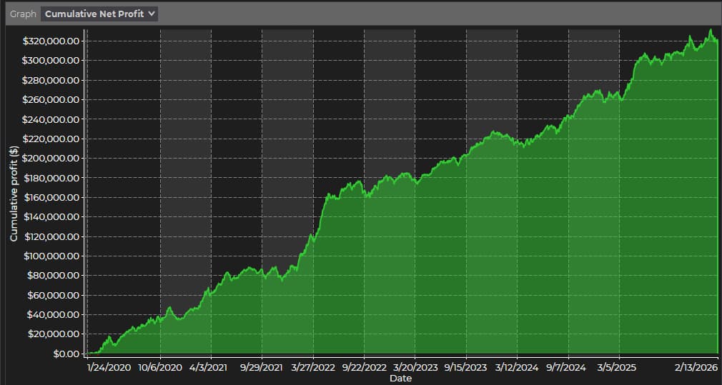Click the $280,000.00 y-axis label
The height and width of the screenshot is (385, 722).
(x=51, y=80)
